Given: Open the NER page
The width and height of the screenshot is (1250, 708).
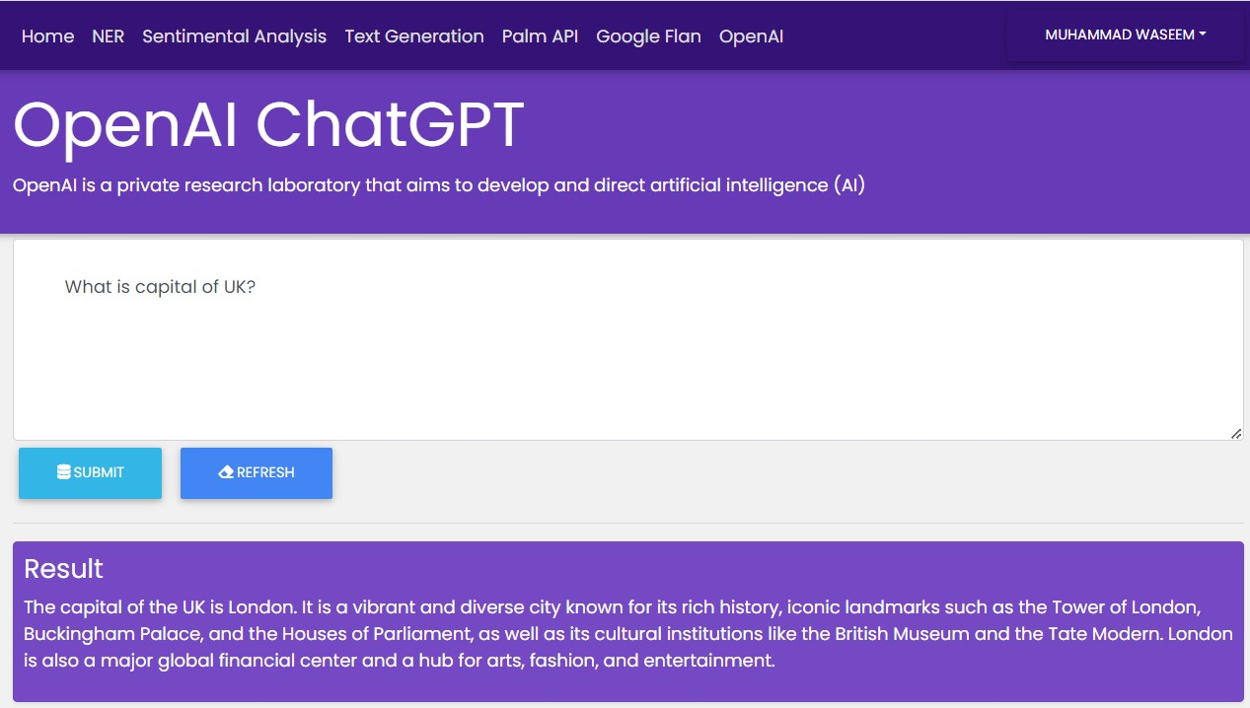Looking at the screenshot, I should click(109, 36).
